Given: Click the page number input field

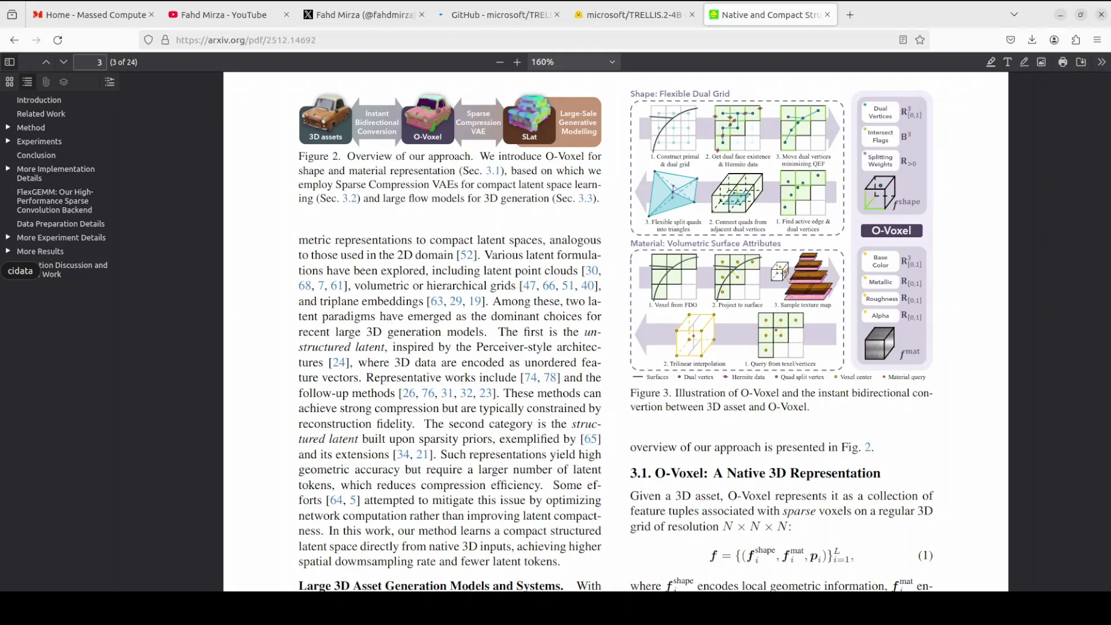Looking at the screenshot, I should coord(90,62).
